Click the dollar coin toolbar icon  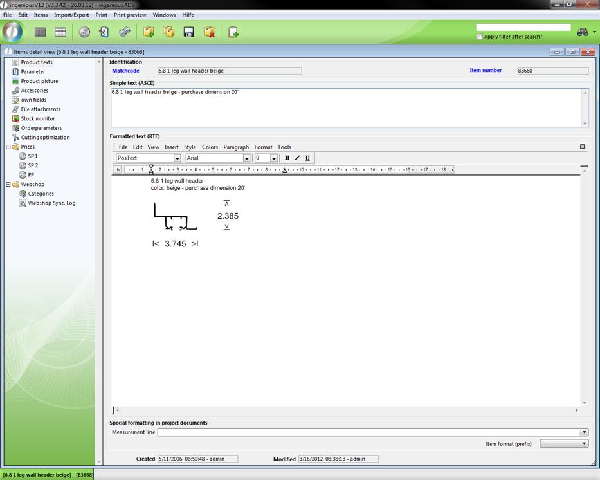(x=84, y=32)
